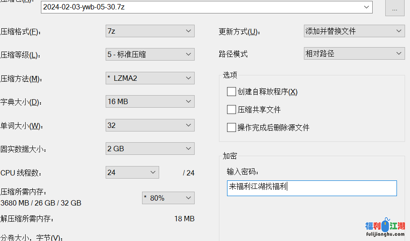Open the CPU 线程数 dropdown showing 24
Screen dimensions: 410x241
tap(132, 172)
